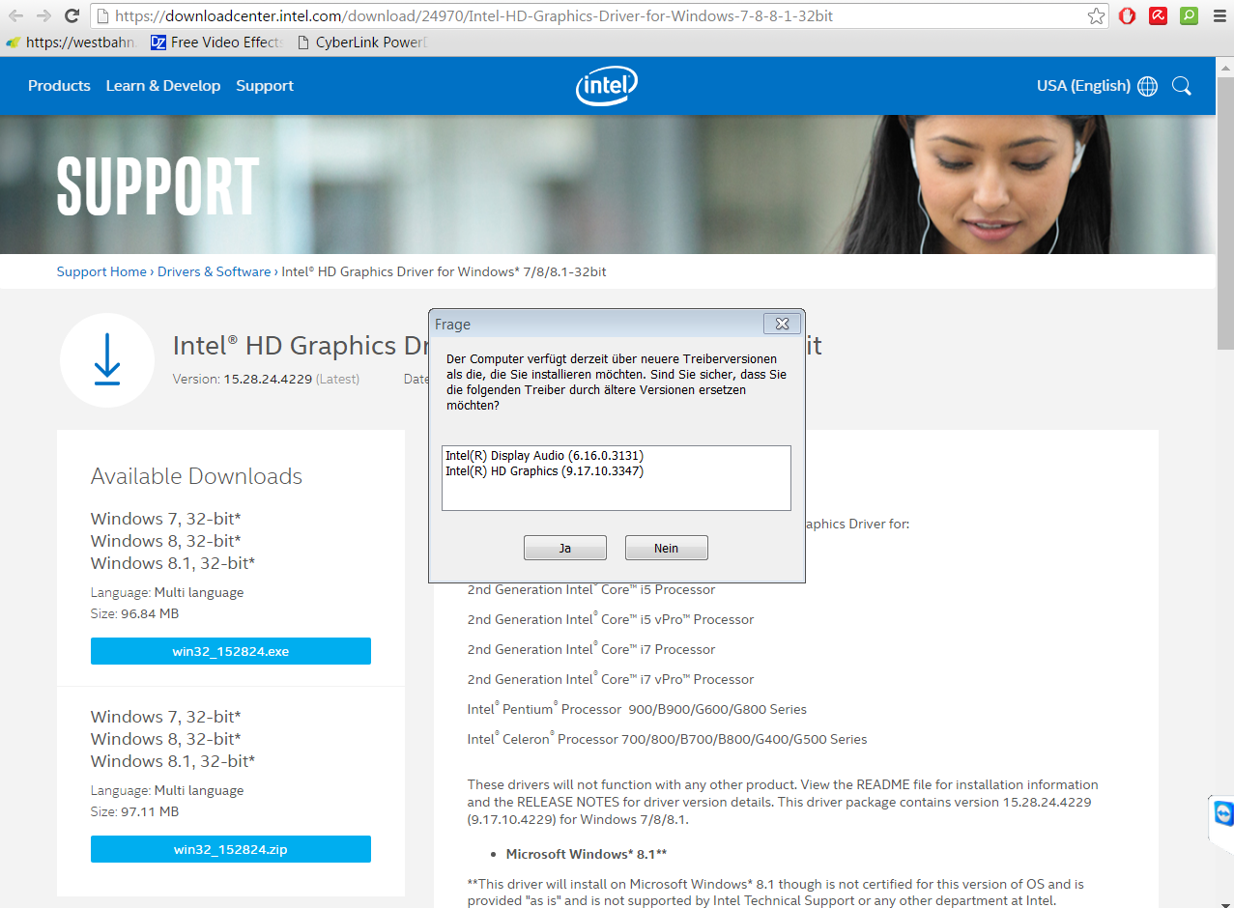
Task: Click the Available Downloads heading
Action: (x=196, y=476)
